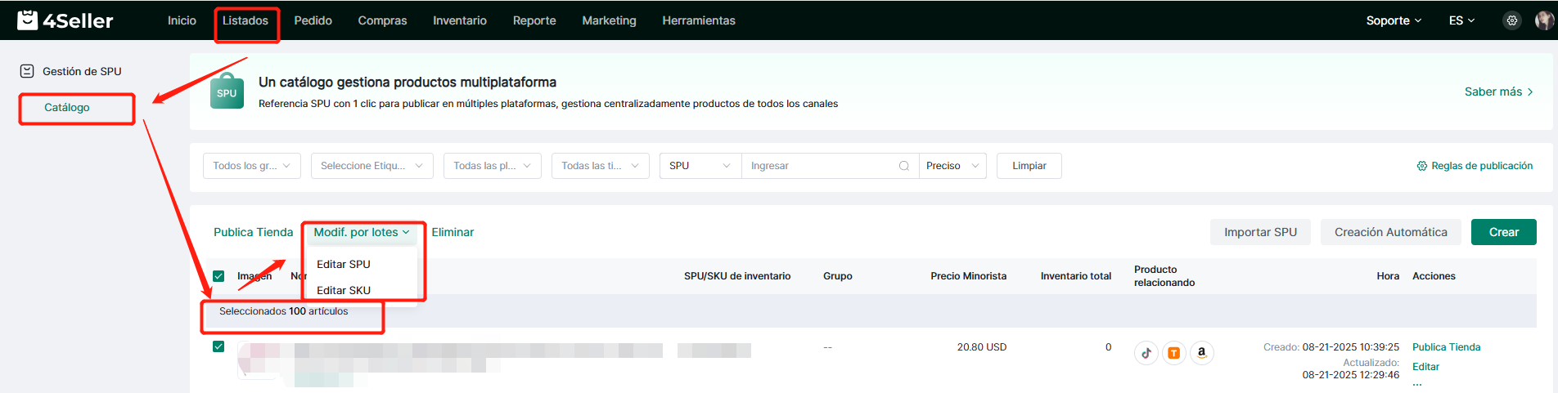Open the Todos los grupos dropdown
This screenshot has height=393, width=1558.
(x=251, y=166)
